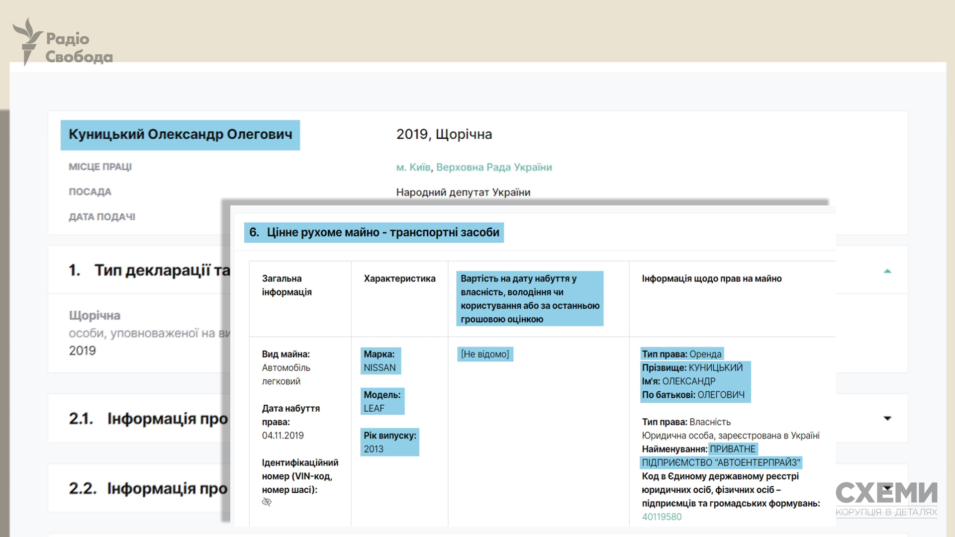The height and width of the screenshot is (537, 955).
Task: Open section 2.2 Інформація про heading
Action: (x=148, y=488)
